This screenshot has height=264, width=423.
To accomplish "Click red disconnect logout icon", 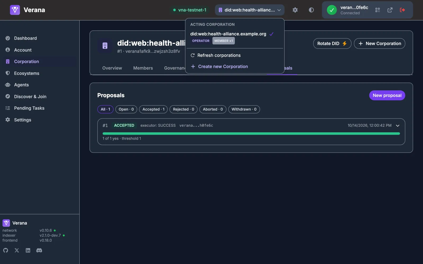I will point(402,10).
